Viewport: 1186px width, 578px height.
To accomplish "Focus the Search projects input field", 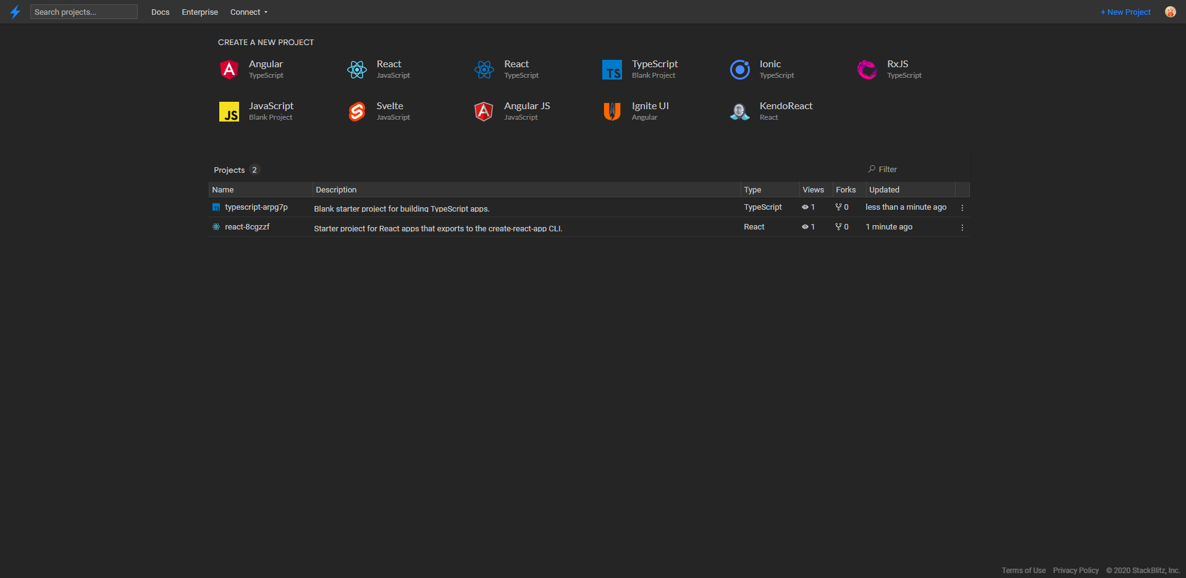I will tap(84, 12).
